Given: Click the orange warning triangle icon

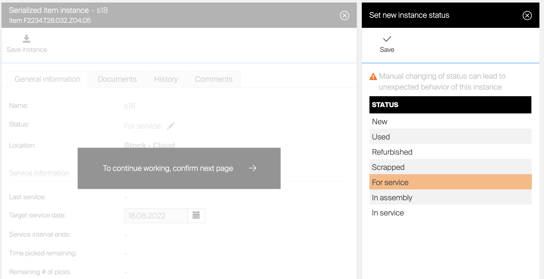Looking at the screenshot, I should (373, 76).
